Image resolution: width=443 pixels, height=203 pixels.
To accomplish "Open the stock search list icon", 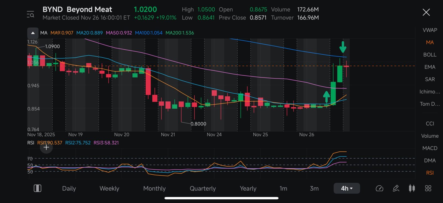I will click(30, 14).
